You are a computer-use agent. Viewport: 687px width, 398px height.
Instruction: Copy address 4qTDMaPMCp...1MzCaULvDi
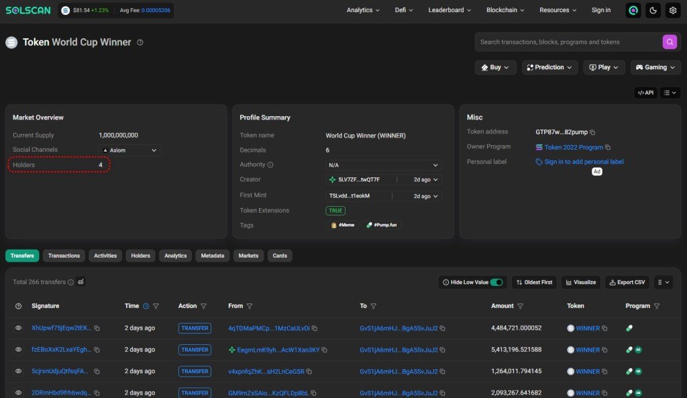(314, 328)
